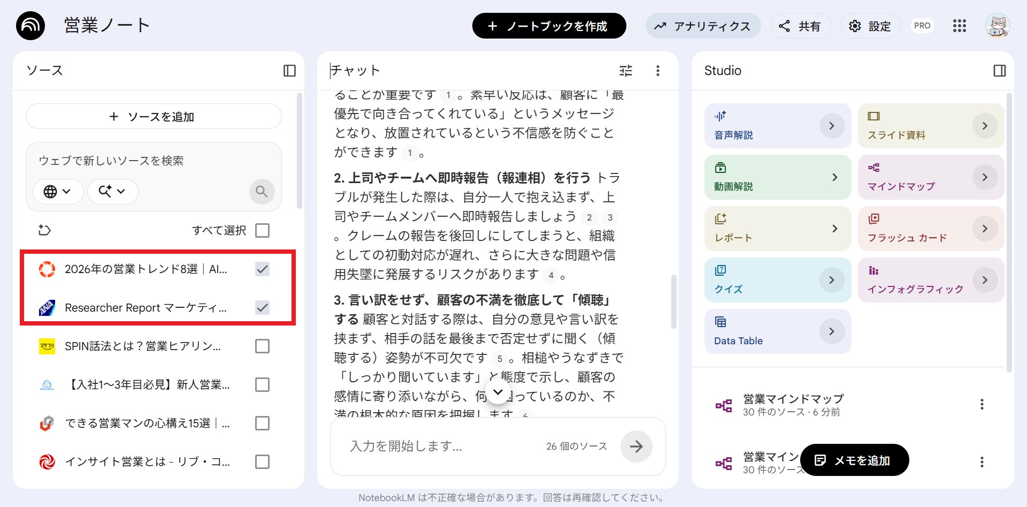Screen dimensions: 1027x507
Task: Uncheck Researcher Report source checkbox
Action: tap(262, 308)
